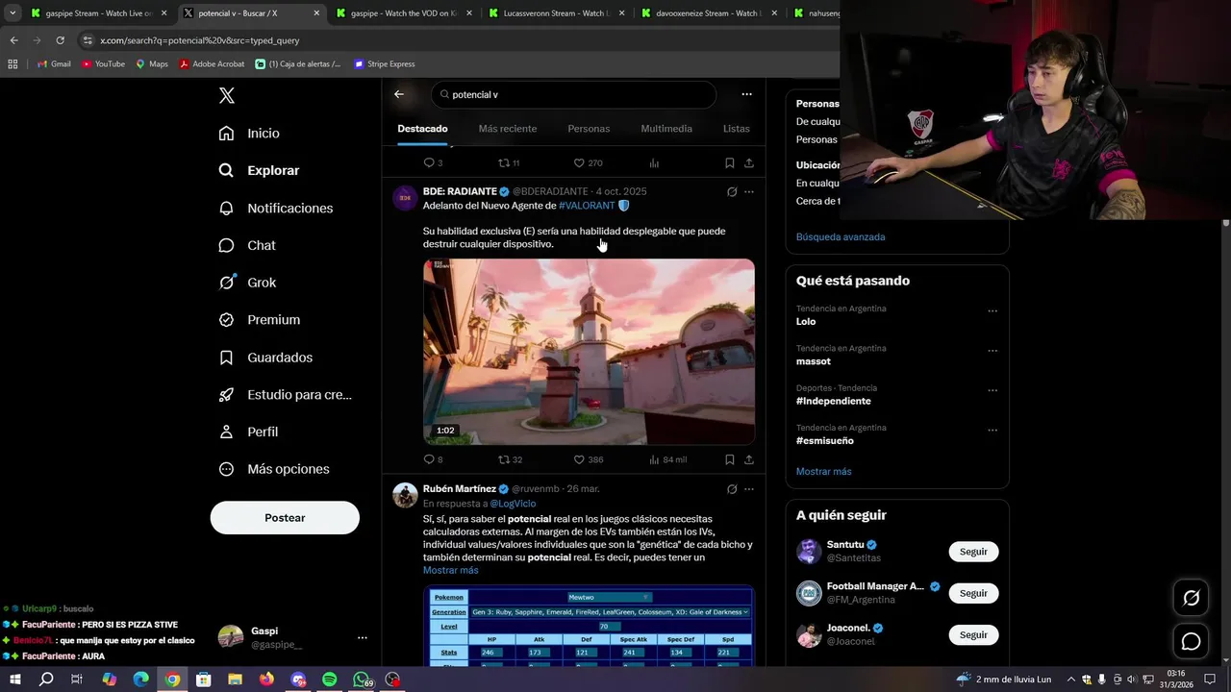The image size is (1231, 692).
Task: Open Inicio home page
Action: 249,133
